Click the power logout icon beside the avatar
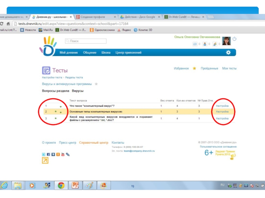The height and width of the screenshot is (198, 265). click(234, 39)
